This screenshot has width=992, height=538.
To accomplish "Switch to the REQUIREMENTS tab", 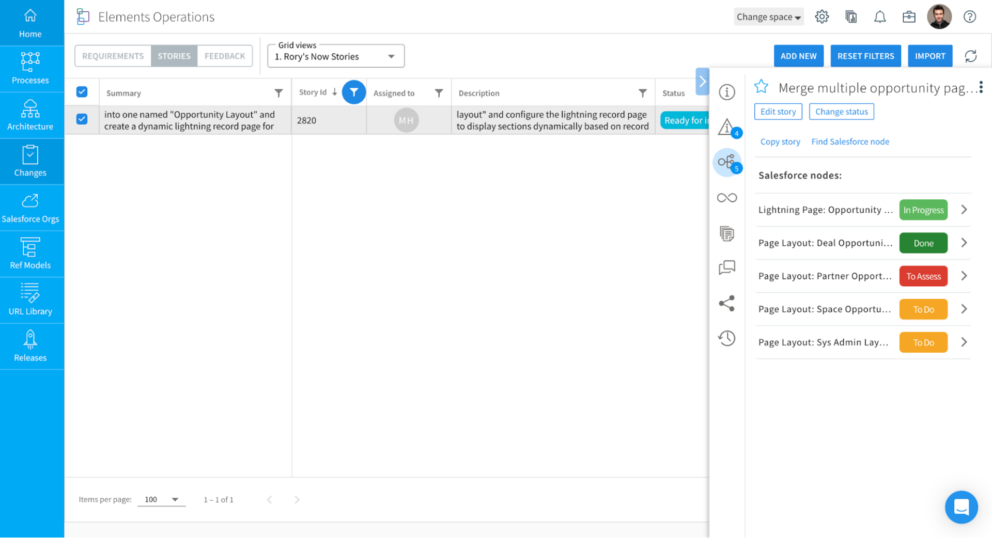I will tap(113, 56).
